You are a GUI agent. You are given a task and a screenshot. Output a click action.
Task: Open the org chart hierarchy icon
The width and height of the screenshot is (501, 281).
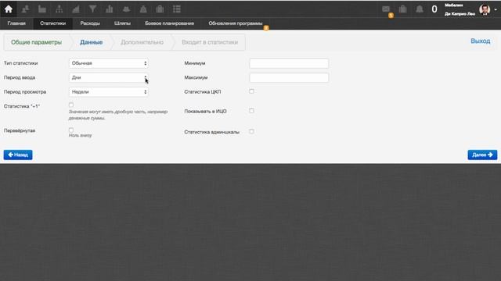[x=59, y=9]
